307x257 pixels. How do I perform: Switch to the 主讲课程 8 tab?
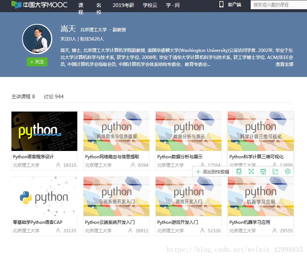pos(23,96)
